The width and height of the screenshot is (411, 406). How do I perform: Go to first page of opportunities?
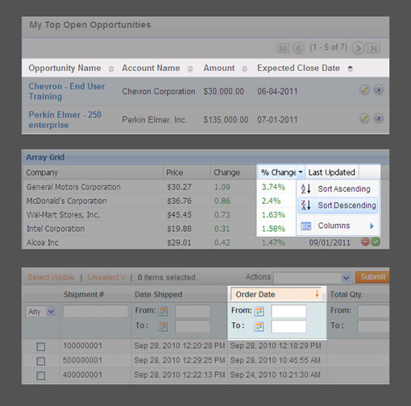(284, 48)
